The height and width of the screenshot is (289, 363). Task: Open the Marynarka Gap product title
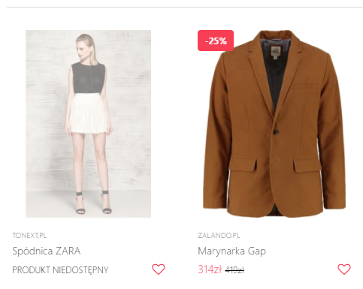(231, 251)
